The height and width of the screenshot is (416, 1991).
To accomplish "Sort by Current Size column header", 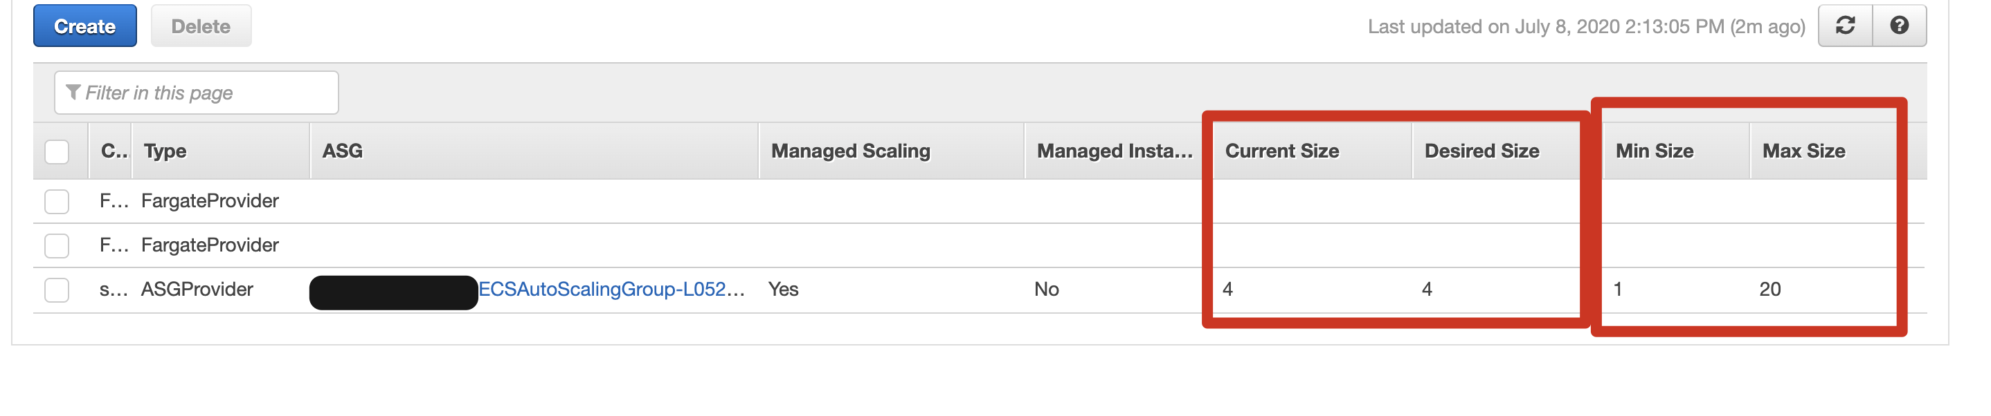I will tap(1281, 151).
